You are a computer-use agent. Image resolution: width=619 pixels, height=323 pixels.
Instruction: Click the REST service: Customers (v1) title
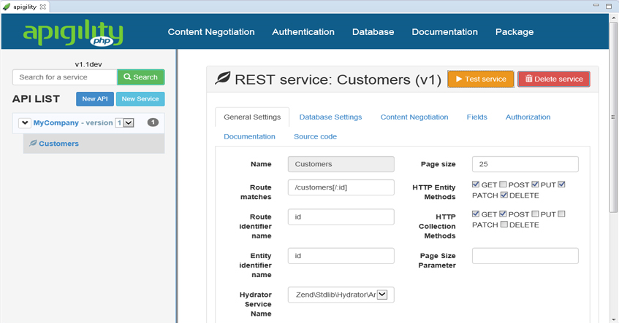click(x=338, y=79)
